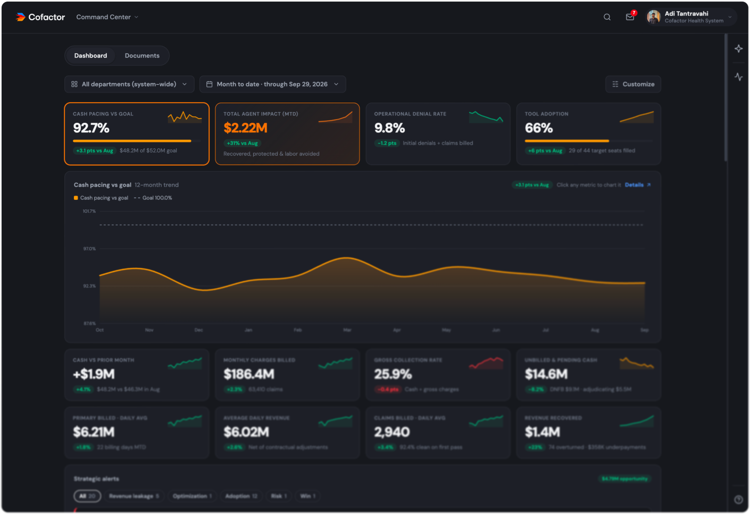
Task: Filter alerts by Win
Action: coord(307,496)
